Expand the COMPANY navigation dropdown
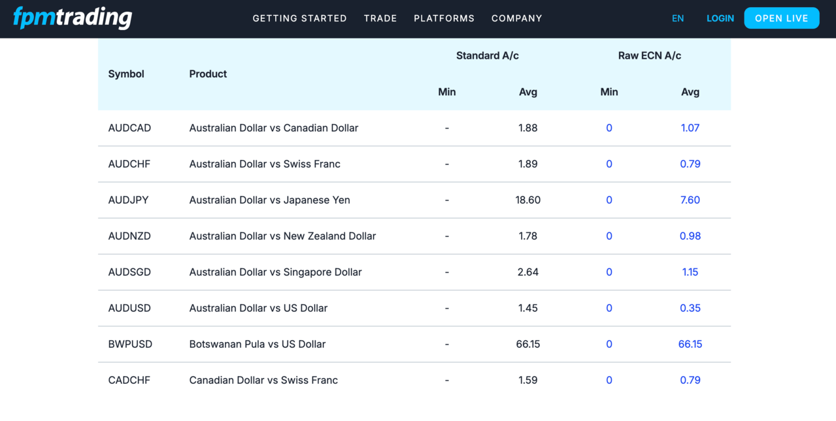Screen dimensions: 836x421 coord(516,18)
